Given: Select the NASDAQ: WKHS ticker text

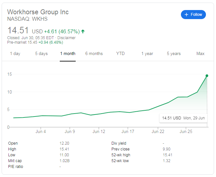Looking at the screenshot, I should point(27,19).
